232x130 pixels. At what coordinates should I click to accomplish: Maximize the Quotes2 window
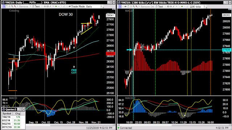click(21, 109)
